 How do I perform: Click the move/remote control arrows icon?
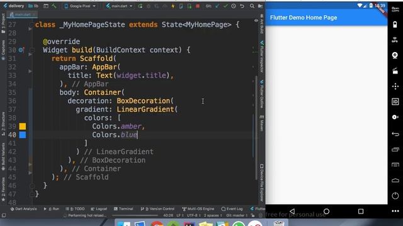tap(395, 86)
